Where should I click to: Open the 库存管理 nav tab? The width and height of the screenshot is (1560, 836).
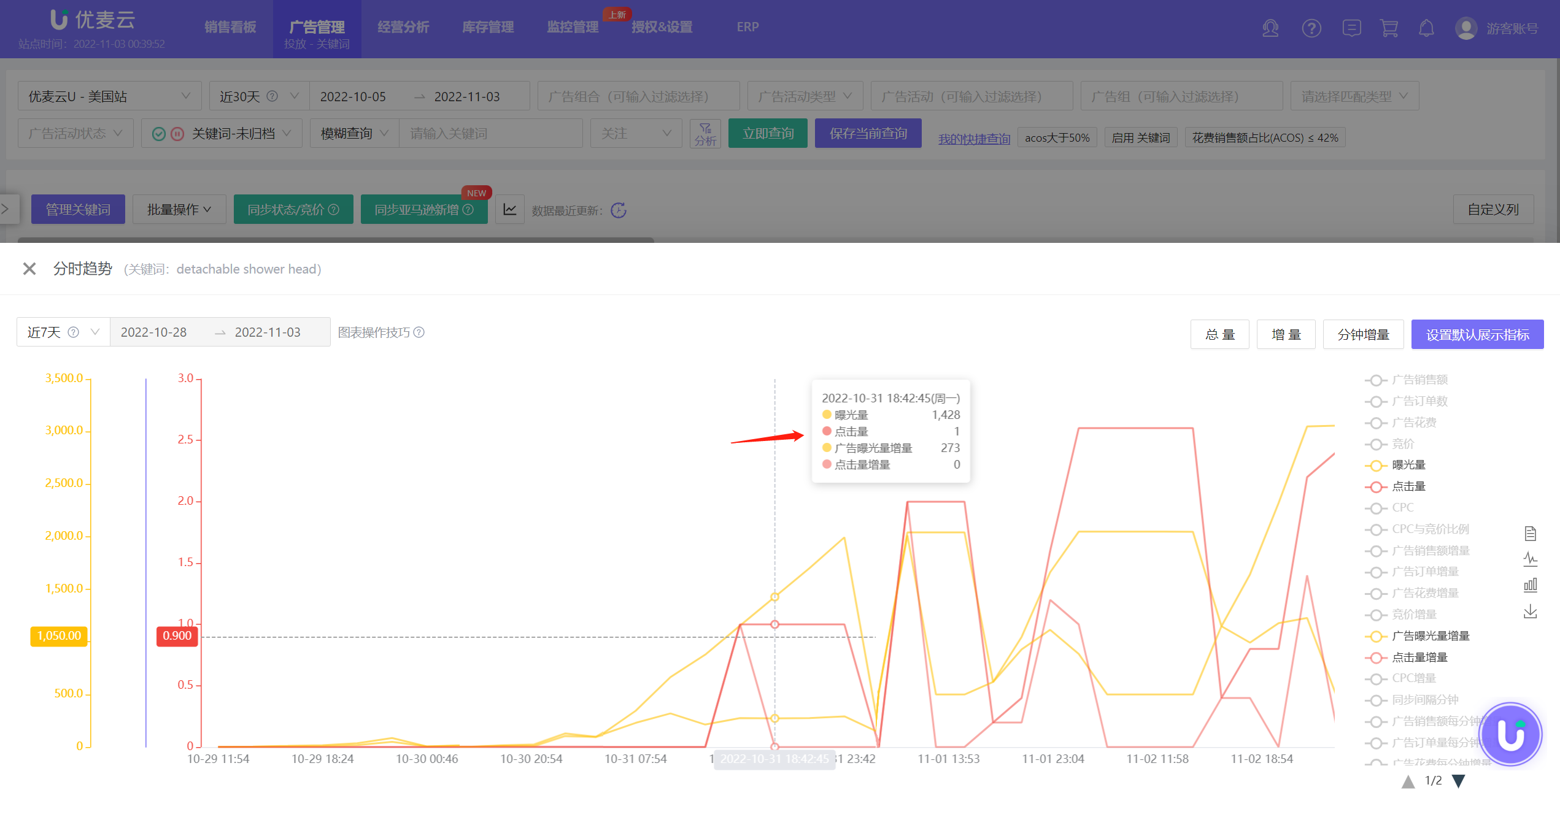[488, 27]
